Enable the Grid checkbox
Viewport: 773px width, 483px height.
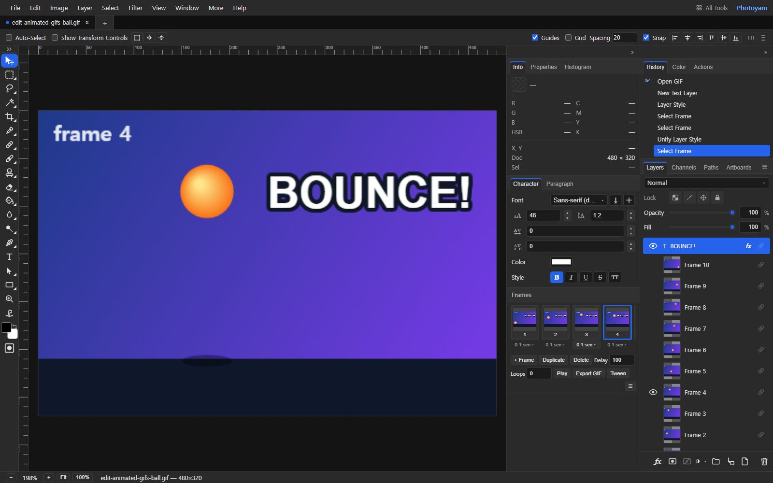coord(568,38)
